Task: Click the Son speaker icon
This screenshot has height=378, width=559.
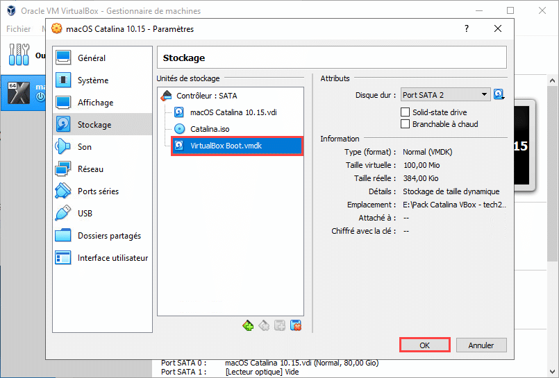Action: 62,146
